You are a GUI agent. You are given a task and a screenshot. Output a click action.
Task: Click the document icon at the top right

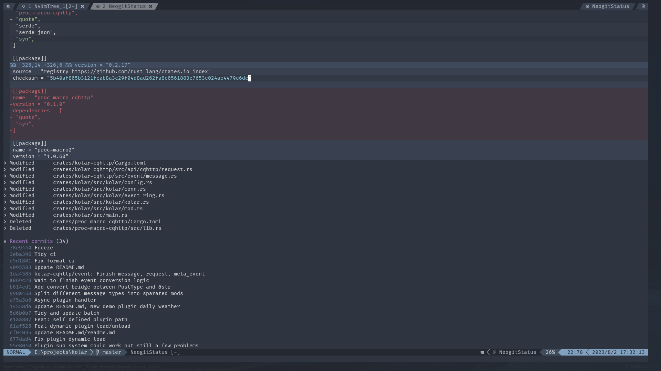[643, 6]
